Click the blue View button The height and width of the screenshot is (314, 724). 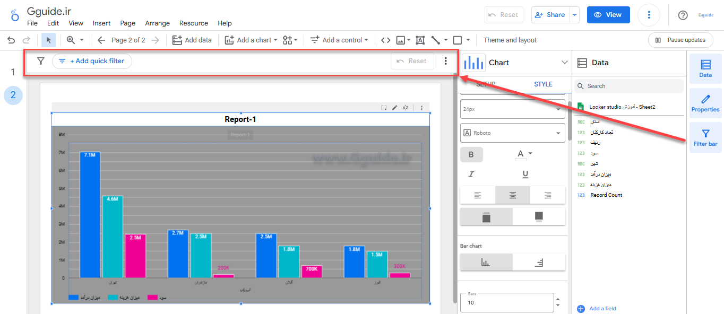608,15
